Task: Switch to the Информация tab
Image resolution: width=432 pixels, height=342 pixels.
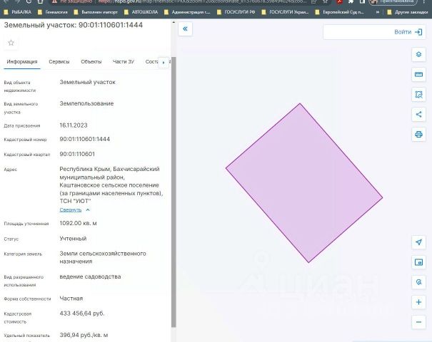Action: (22, 61)
